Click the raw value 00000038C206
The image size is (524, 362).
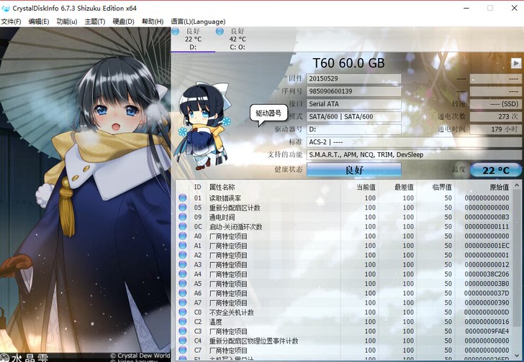(x=487, y=274)
